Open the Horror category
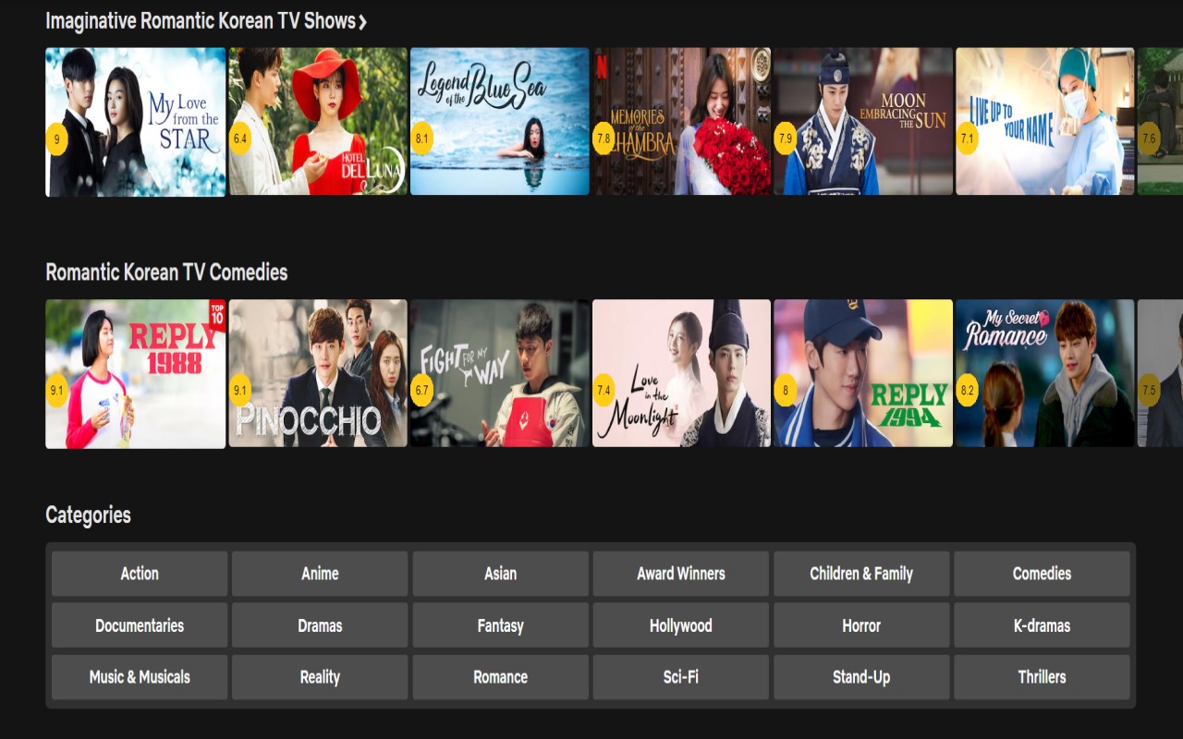 pos(861,625)
